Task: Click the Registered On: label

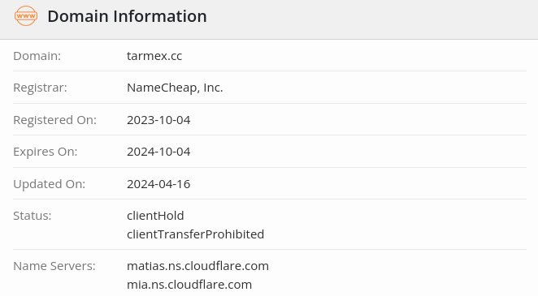Action: click(55, 120)
